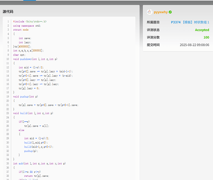Click the 所属题目 label

click(153, 22)
